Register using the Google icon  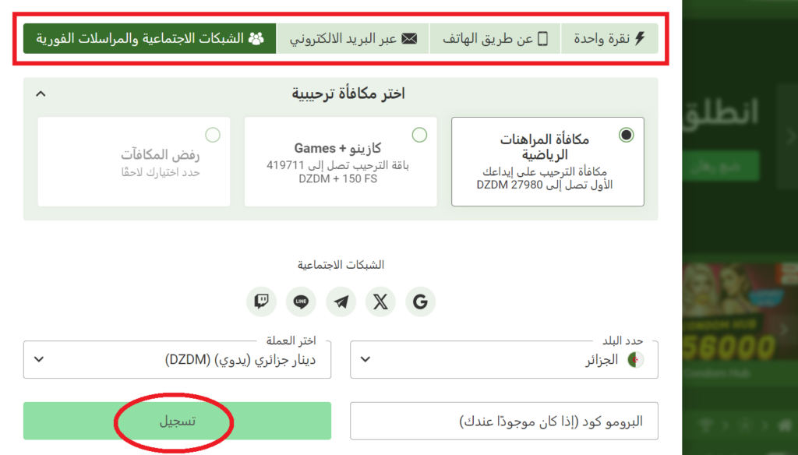(420, 302)
